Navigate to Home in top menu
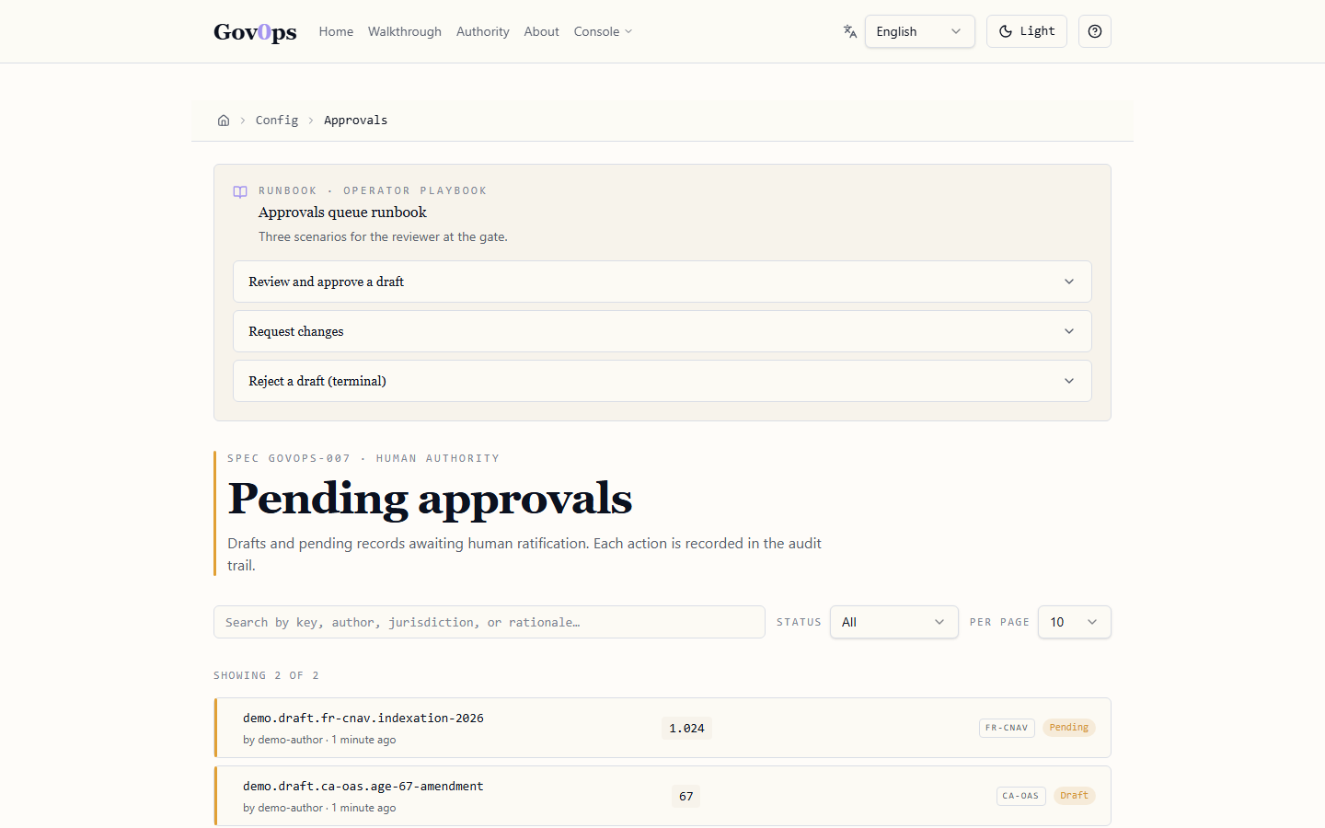Image resolution: width=1325 pixels, height=828 pixels. (336, 31)
